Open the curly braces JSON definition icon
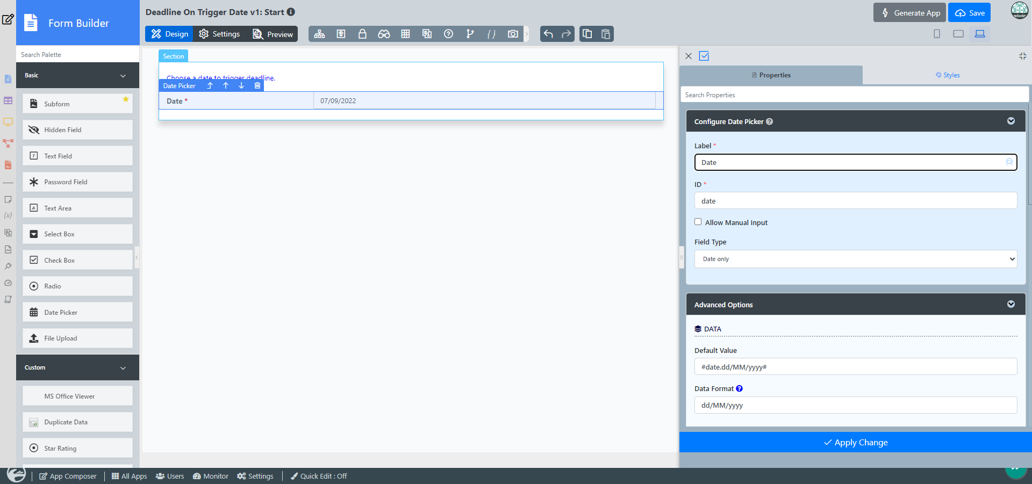1032x484 pixels. pos(491,34)
